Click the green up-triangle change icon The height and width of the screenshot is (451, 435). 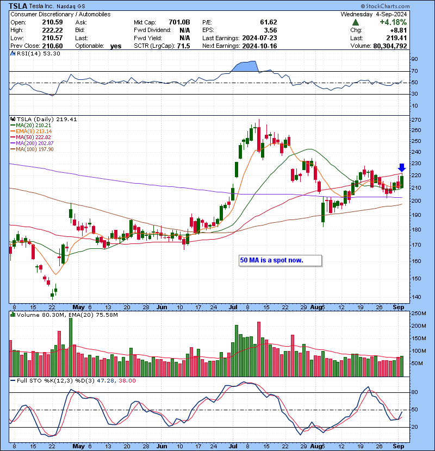(356, 22)
